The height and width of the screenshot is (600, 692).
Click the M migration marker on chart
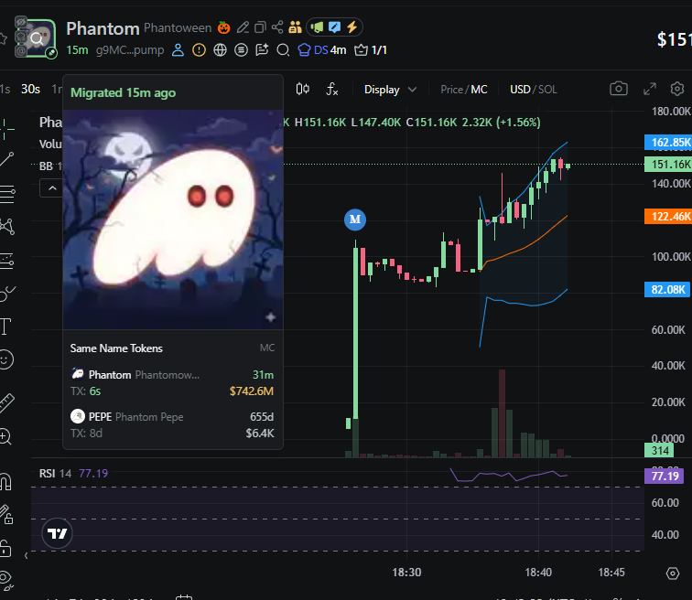click(355, 220)
